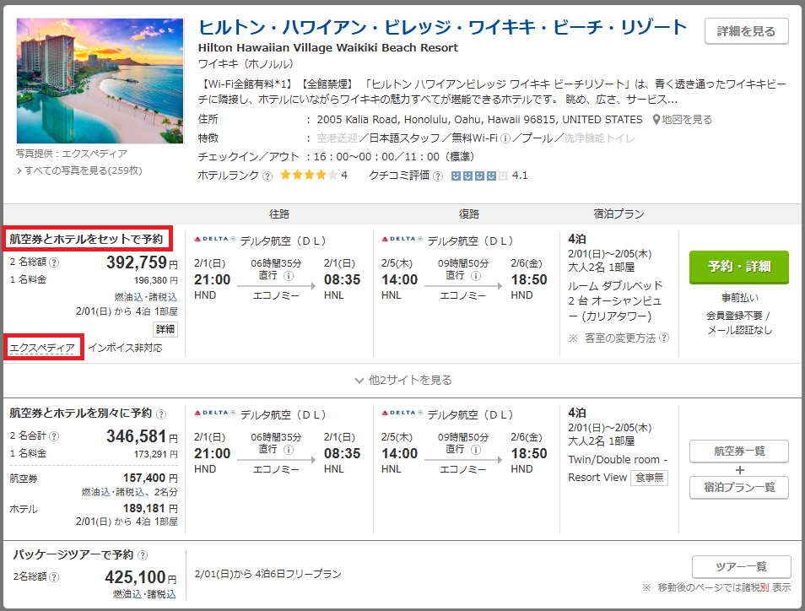Open the 航空券一覧 flight list
805x611 pixels.
click(738, 451)
